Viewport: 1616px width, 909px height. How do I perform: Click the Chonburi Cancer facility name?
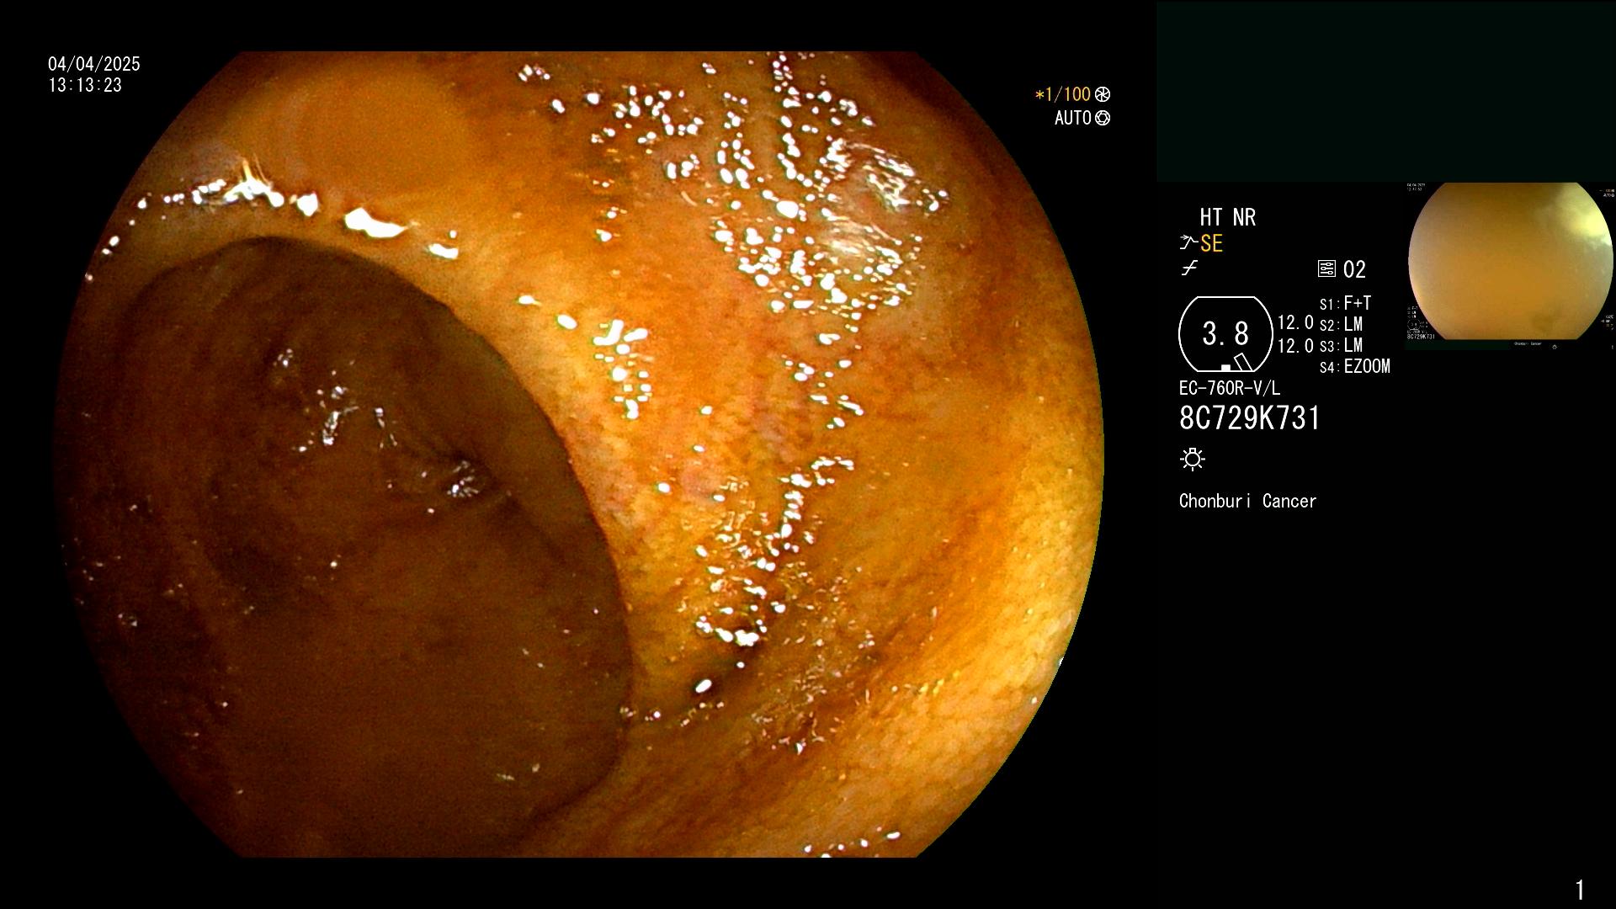pos(1247,501)
